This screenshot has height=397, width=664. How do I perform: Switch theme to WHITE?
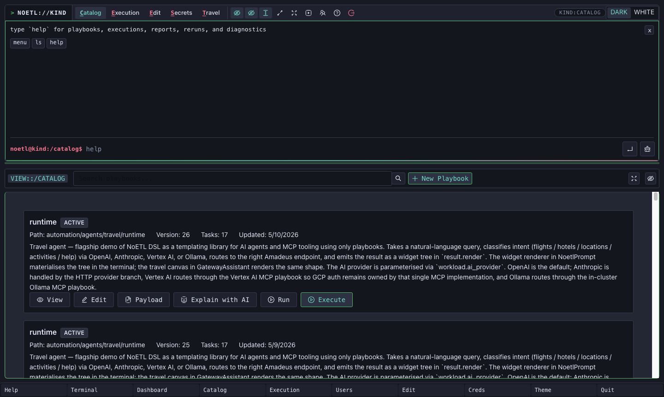pos(644,12)
